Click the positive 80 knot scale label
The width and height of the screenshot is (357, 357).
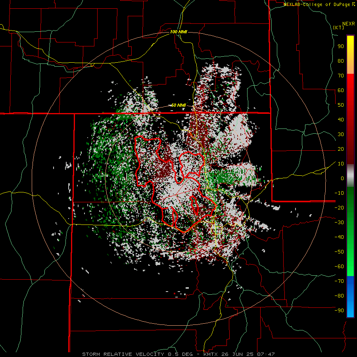(341, 61)
